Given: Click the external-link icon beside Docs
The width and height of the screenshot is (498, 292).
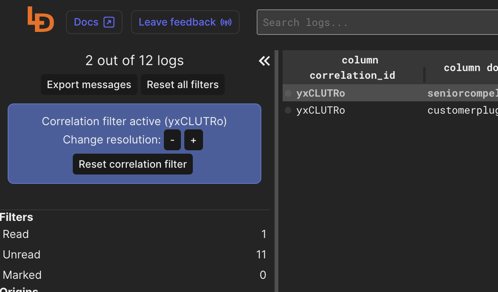Looking at the screenshot, I should (109, 22).
